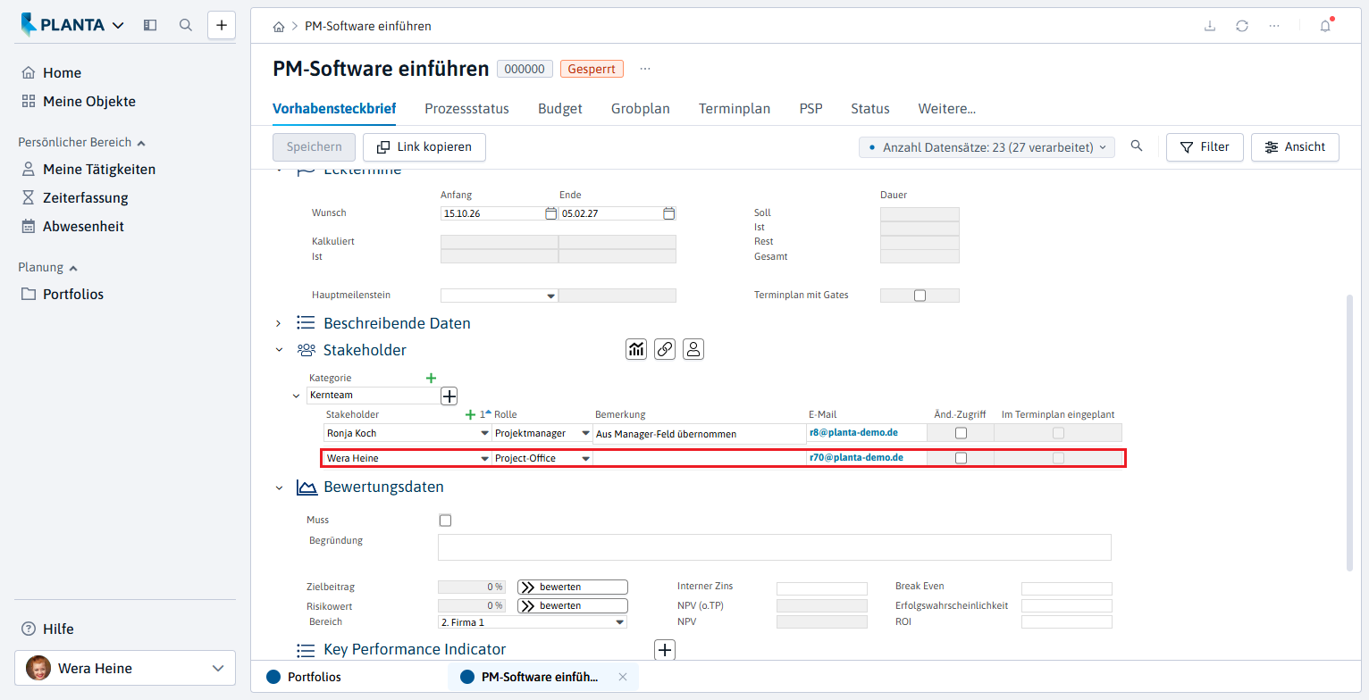Open the calendar picker for the Anfang date
Viewport: 1369px width, 700px height.
coord(551,213)
